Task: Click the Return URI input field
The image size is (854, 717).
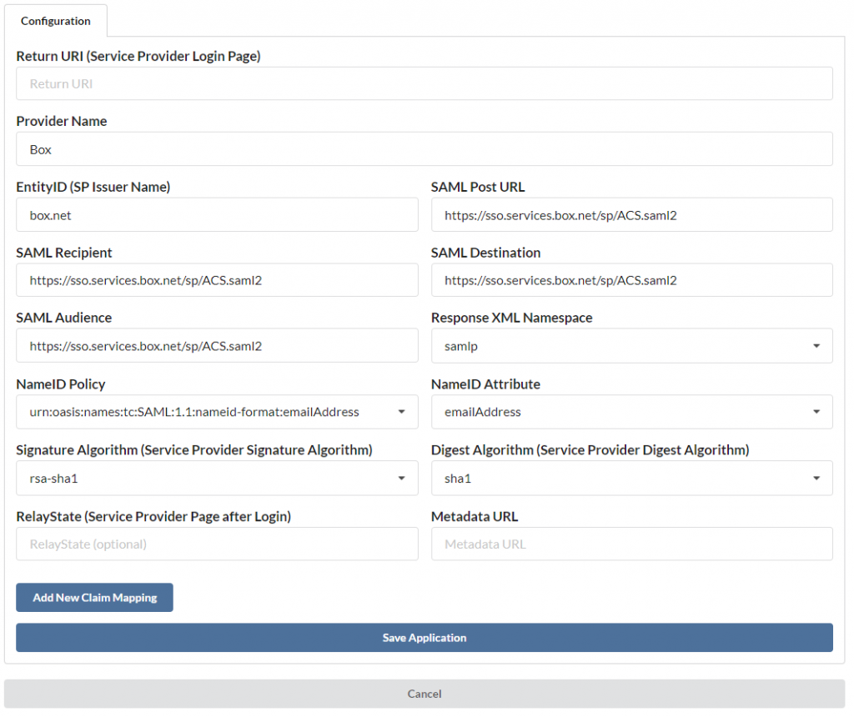Action: coord(424,84)
